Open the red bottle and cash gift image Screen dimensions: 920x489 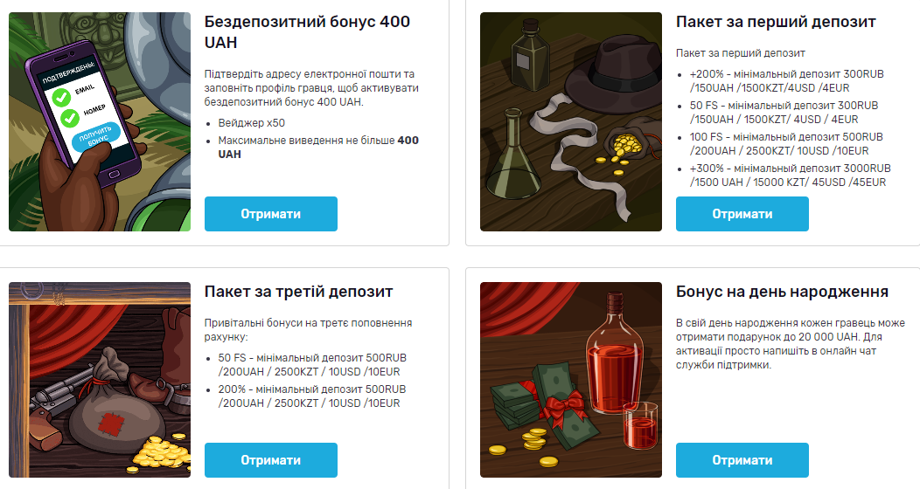click(571, 380)
